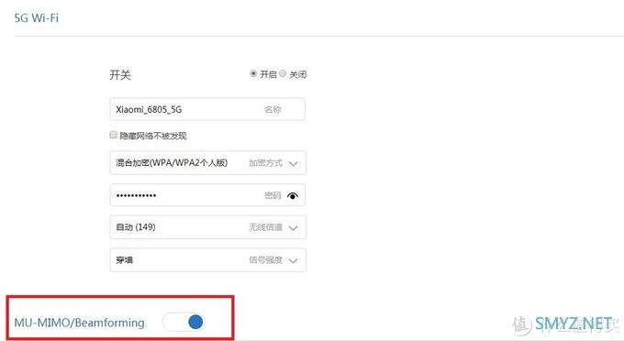
Task: Open the 混合加密 encryption mode dropdown
Action: pyautogui.click(x=207, y=163)
